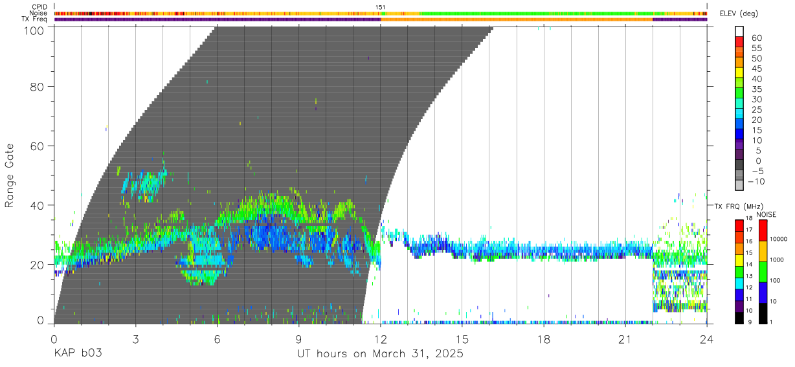Click the UT hours on March 31, 2025 title

[380, 354]
